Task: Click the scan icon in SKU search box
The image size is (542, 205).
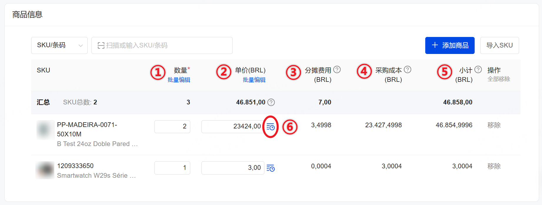Action: [101, 45]
